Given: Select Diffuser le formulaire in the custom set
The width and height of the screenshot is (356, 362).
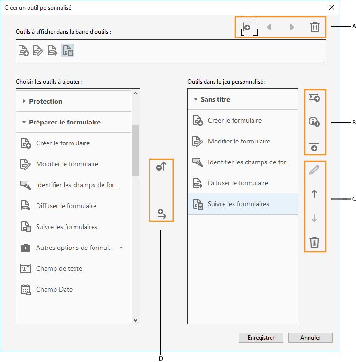Looking at the screenshot, I should click(x=238, y=183).
